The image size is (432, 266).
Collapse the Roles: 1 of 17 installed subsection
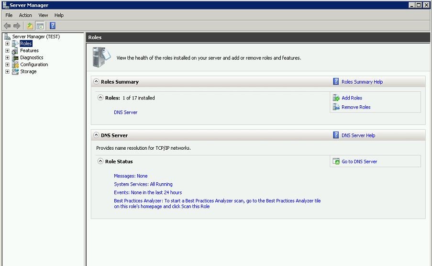tap(100, 98)
